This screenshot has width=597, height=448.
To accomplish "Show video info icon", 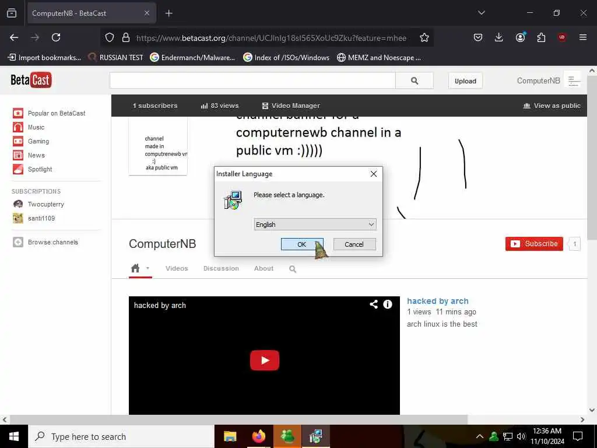I will 388,304.
